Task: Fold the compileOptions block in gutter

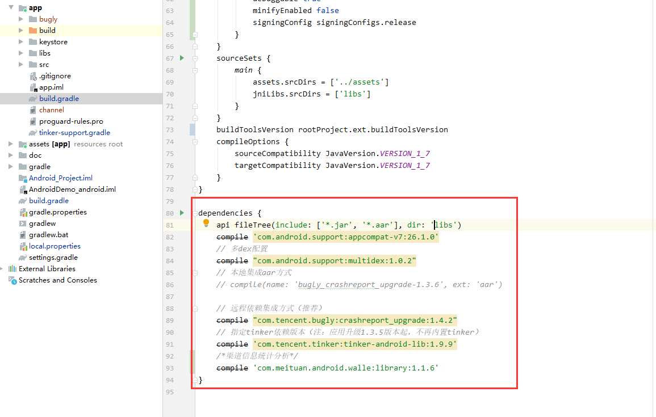Action: pyautogui.click(x=195, y=142)
